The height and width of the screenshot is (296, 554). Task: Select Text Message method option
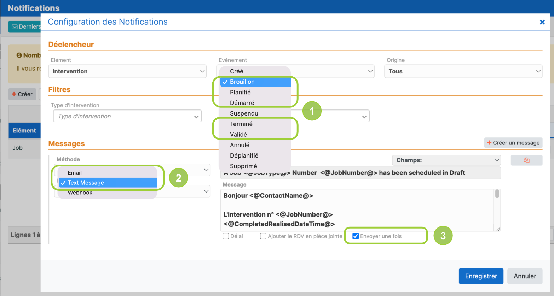tap(108, 183)
